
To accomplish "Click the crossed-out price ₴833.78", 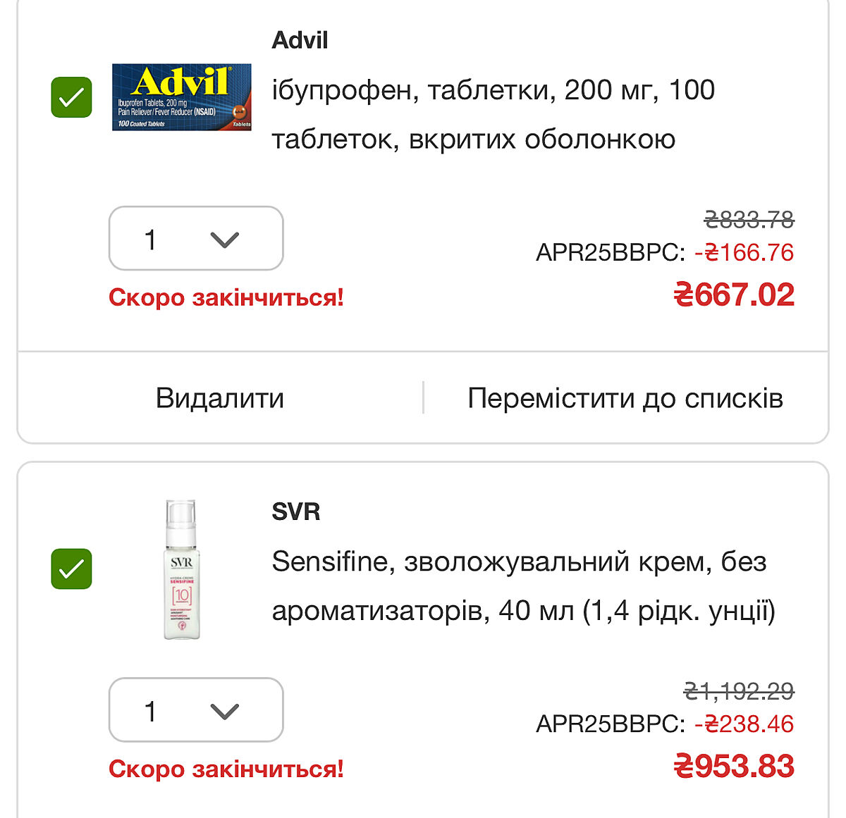I will pyautogui.click(x=749, y=220).
